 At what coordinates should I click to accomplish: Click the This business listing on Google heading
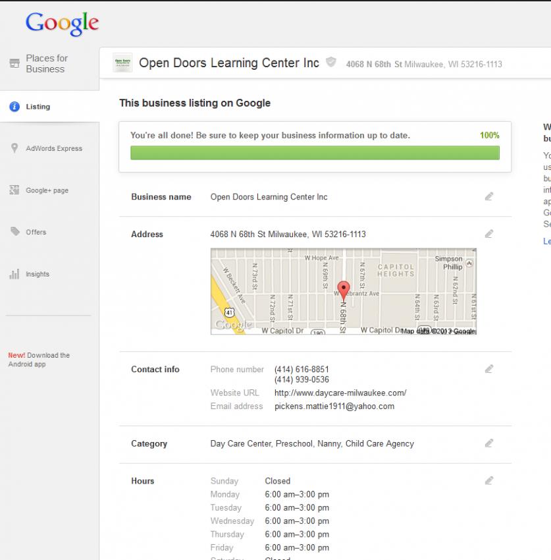click(195, 103)
